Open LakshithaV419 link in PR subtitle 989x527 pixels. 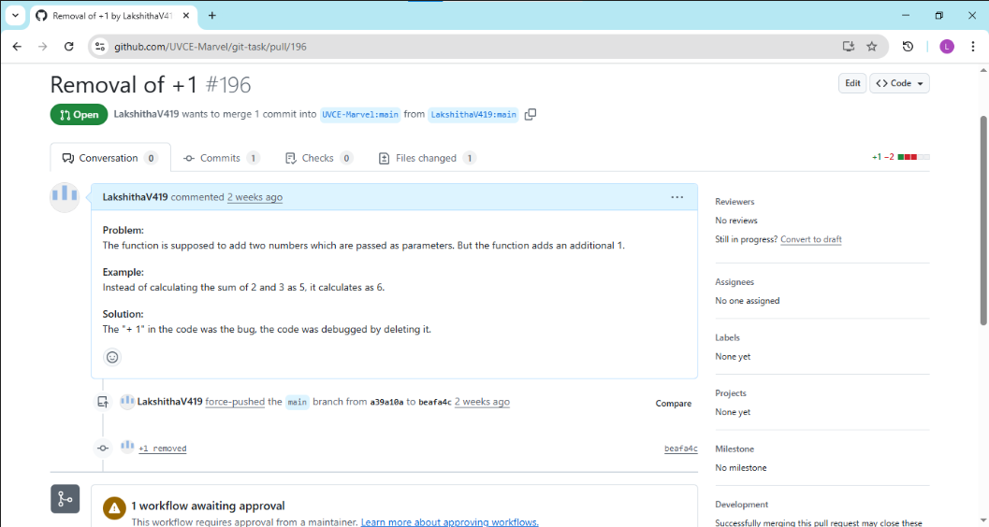146,115
